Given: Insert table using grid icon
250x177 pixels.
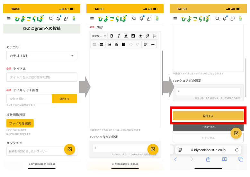Looking at the screenshot, I should (124, 44).
